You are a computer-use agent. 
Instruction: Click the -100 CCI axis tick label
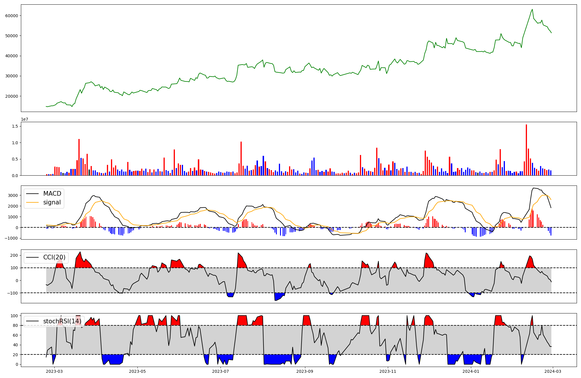12,293
